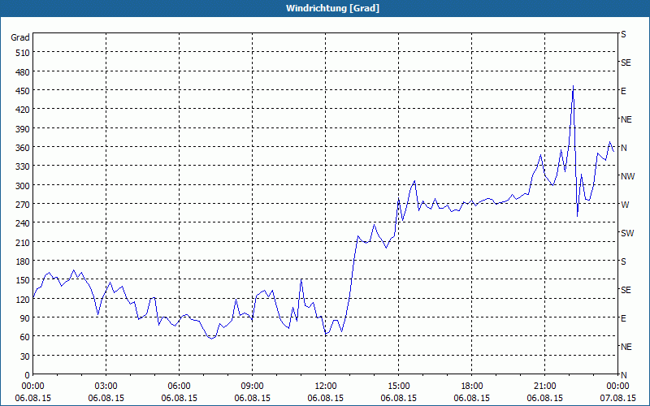
Task: Select the 06:00 time label
Action: coord(180,386)
